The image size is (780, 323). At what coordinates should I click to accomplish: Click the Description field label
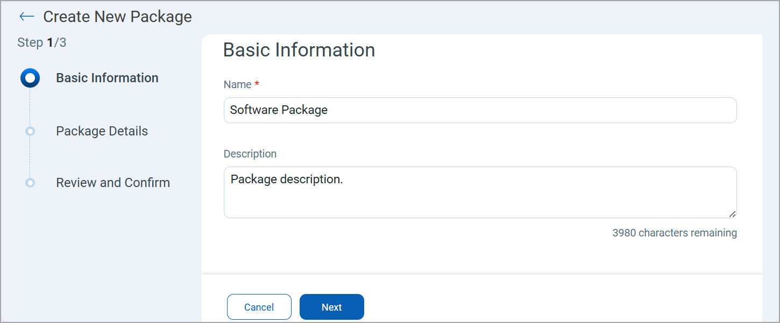tap(250, 154)
